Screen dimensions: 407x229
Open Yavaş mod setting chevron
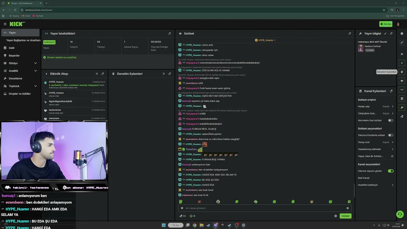coord(392,142)
